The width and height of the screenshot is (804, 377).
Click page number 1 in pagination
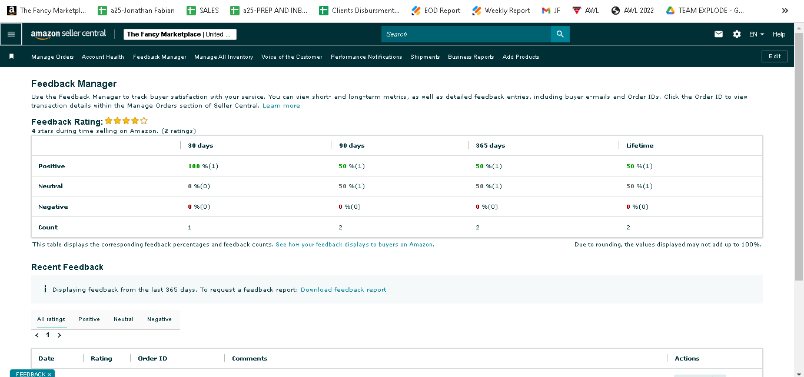48,335
